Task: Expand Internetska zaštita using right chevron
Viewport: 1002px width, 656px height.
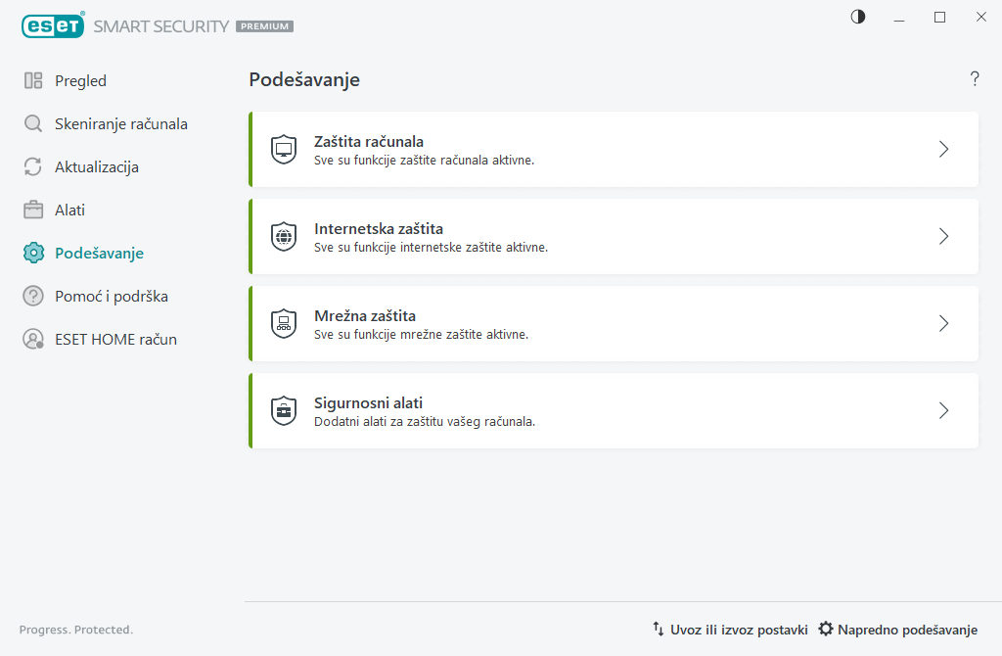Action: pos(943,237)
